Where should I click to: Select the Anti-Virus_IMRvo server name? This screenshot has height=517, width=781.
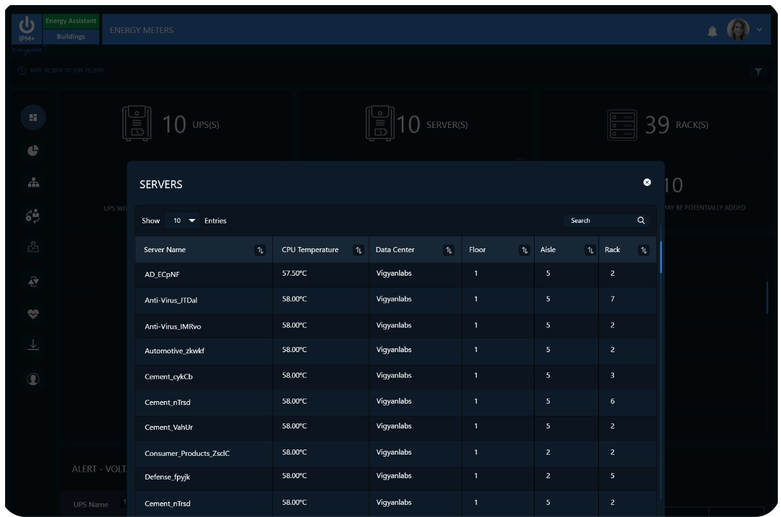pyautogui.click(x=173, y=327)
